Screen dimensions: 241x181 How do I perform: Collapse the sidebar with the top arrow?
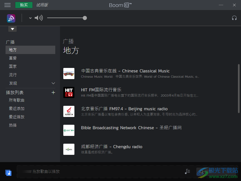pos(12,29)
